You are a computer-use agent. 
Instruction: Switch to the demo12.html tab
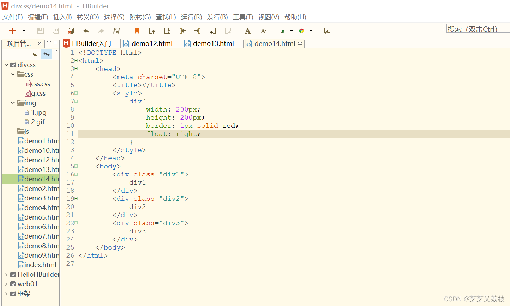click(152, 43)
